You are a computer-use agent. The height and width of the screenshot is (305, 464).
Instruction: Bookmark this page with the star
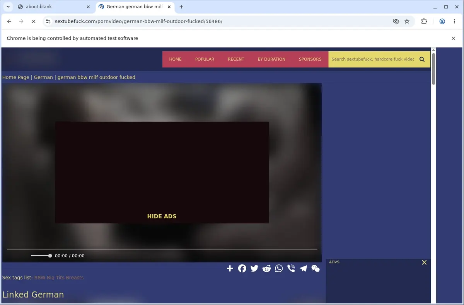pyautogui.click(x=407, y=21)
